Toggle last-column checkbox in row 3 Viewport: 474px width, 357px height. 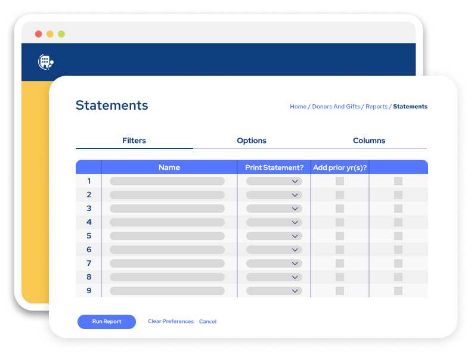[398, 209]
